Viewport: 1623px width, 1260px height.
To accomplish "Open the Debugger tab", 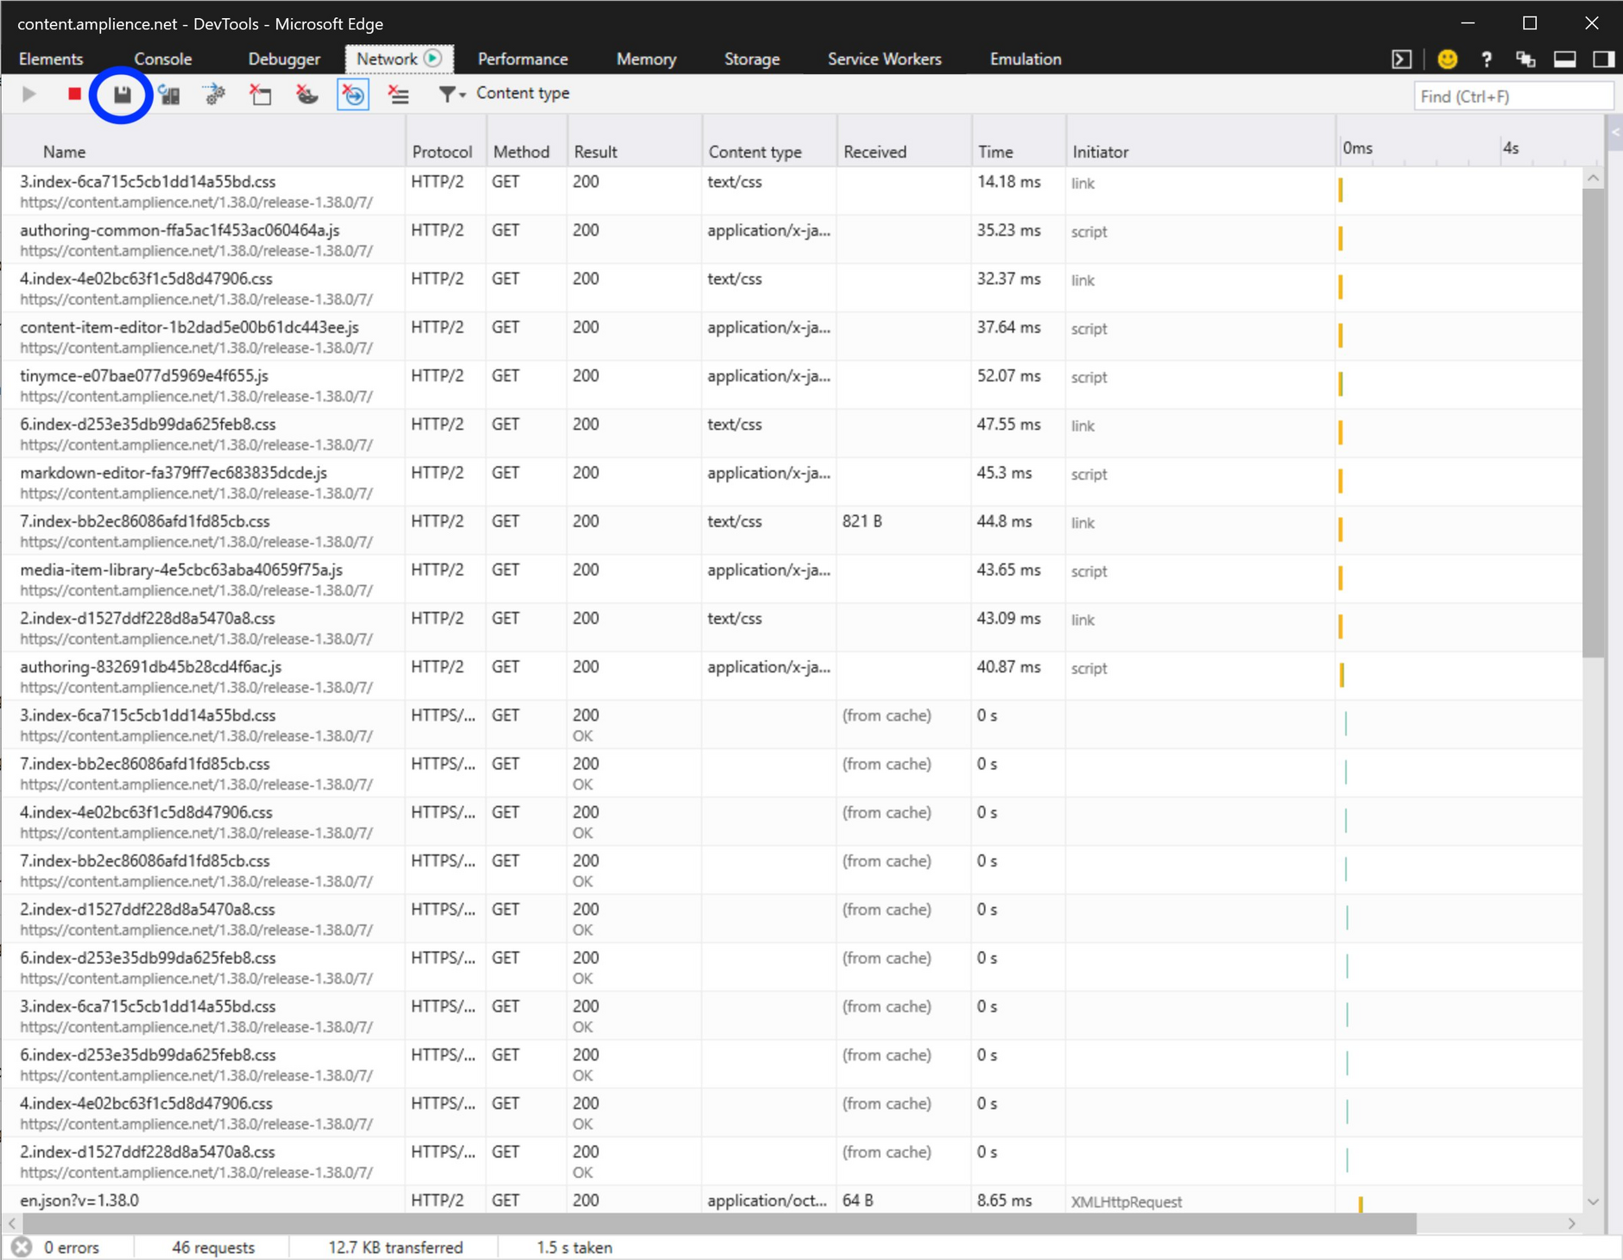I will [x=284, y=59].
